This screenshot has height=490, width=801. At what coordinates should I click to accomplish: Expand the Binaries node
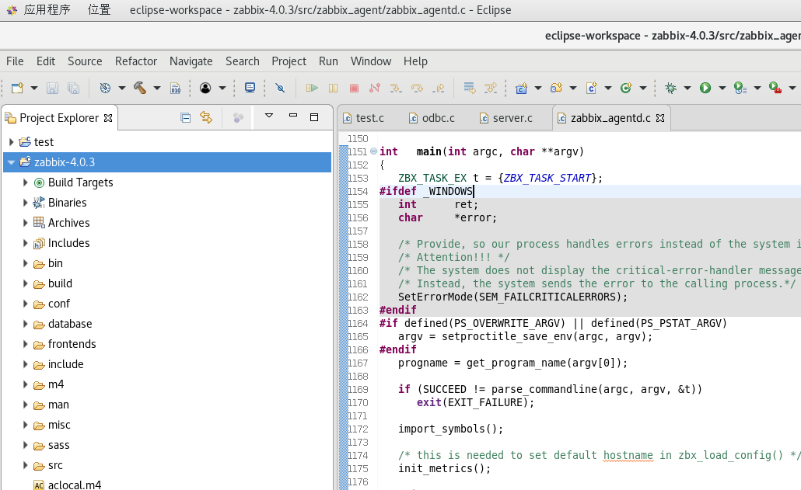(x=25, y=203)
